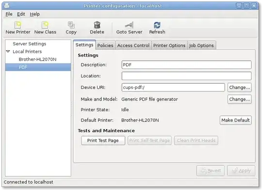This screenshot has height=190, width=262.
Task: Delete the printer via the trash can icon
Action: click(x=97, y=25)
